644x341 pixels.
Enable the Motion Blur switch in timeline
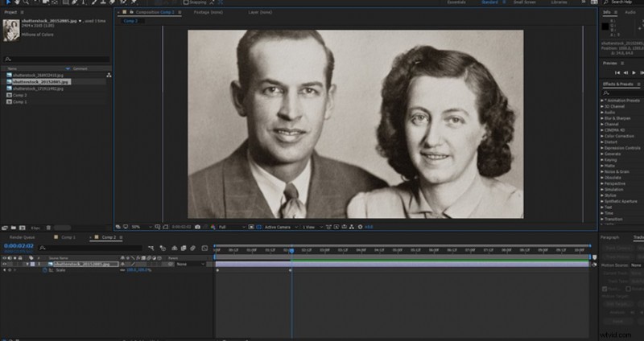click(x=192, y=249)
